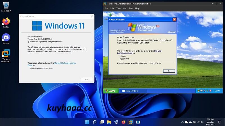This screenshot has height=126, width=225.
Task: Open the Help menu in VMware Workstation
Action: point(137,8)
